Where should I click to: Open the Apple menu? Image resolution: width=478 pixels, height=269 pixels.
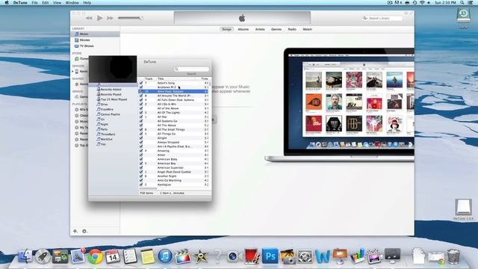(x=7, y=2)
